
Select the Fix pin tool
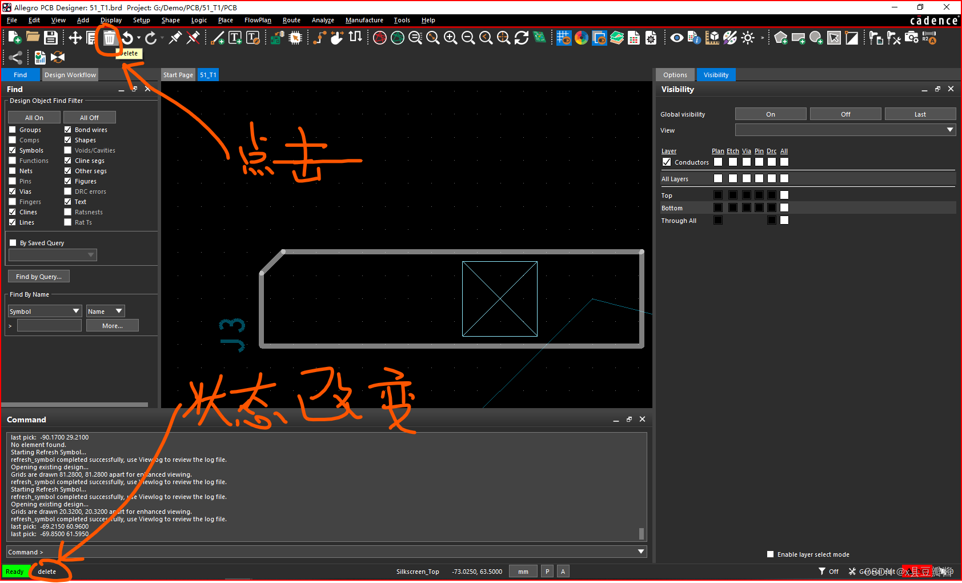point(175,38)
